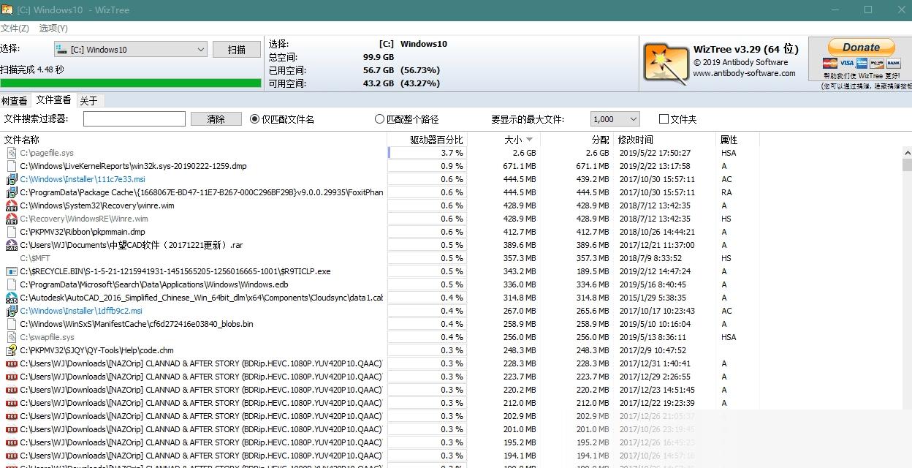Click the 111c7e33.msi installer icon
Viewport: 912px width, 468px height.
point(11,179)
